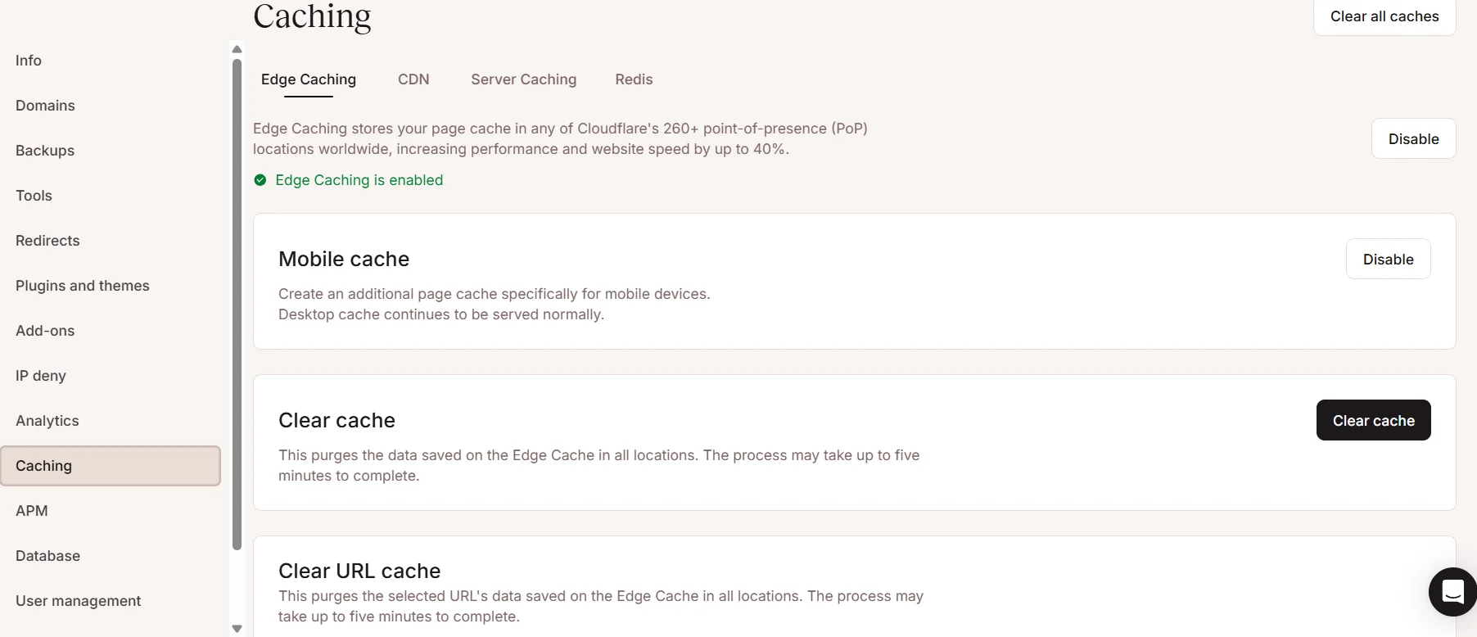Open the support chat bubble
Image resolution: width=1477 pixels, height=637 pixels.
pyautogui.click(x=1452, y=592)
